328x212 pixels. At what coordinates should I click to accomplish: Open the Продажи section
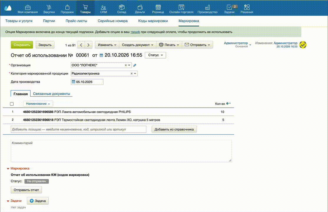tap(67, 9)
